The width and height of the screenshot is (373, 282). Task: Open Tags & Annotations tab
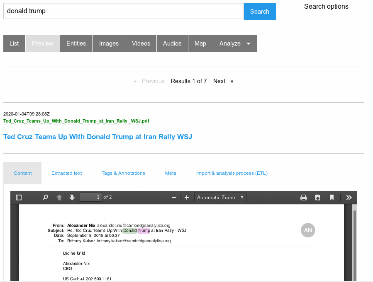coord(123,173)
